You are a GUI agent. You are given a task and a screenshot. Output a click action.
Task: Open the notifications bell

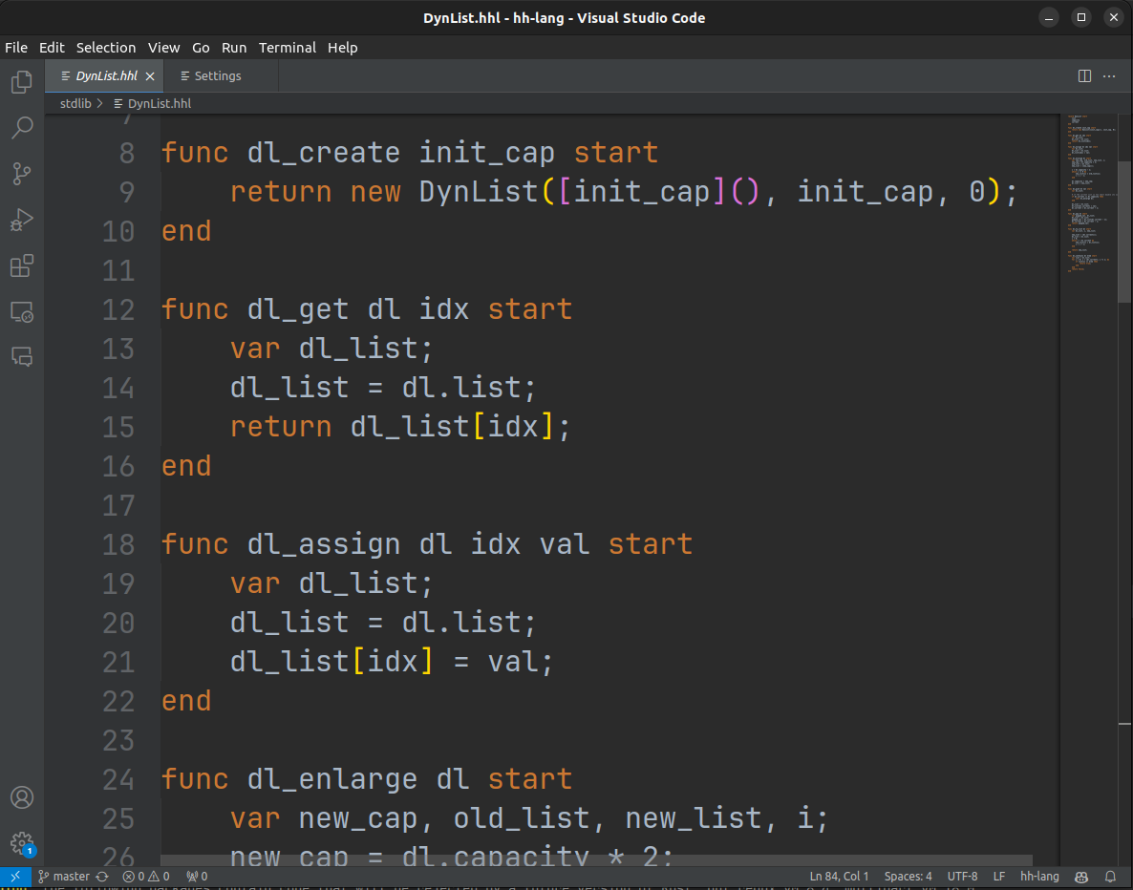(1111, 877)
